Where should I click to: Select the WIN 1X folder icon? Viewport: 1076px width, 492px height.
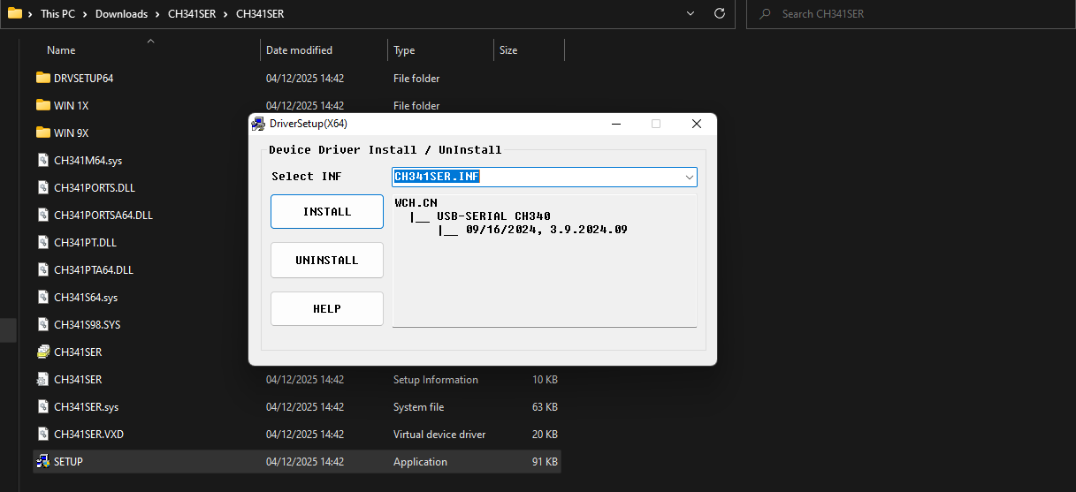(x=43, y=105)
